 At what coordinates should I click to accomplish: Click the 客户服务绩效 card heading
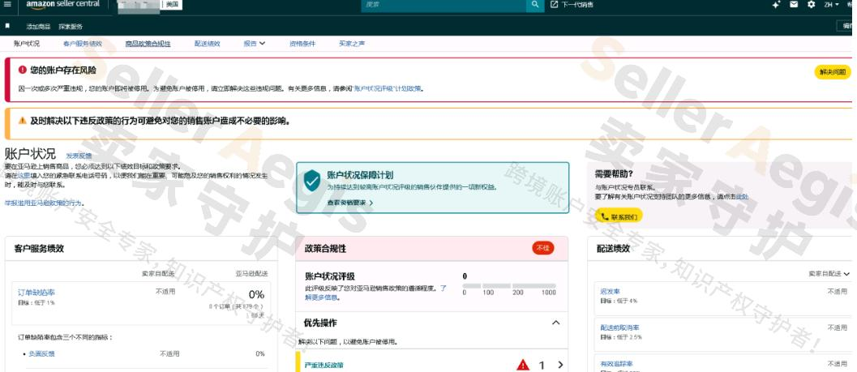click(x=39, y=249)
